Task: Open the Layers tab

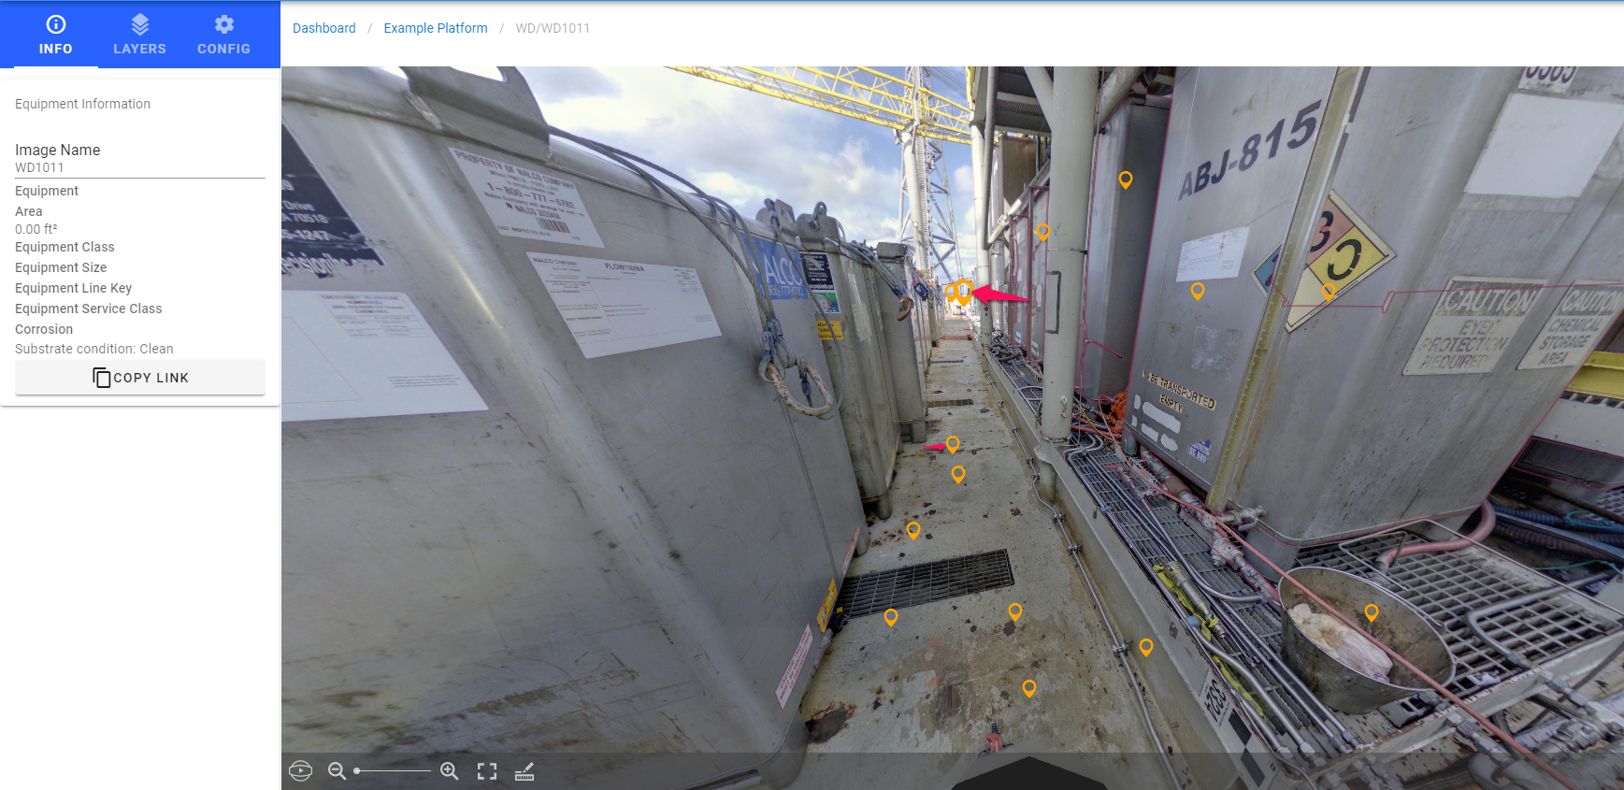Action: tap(139, 35)
